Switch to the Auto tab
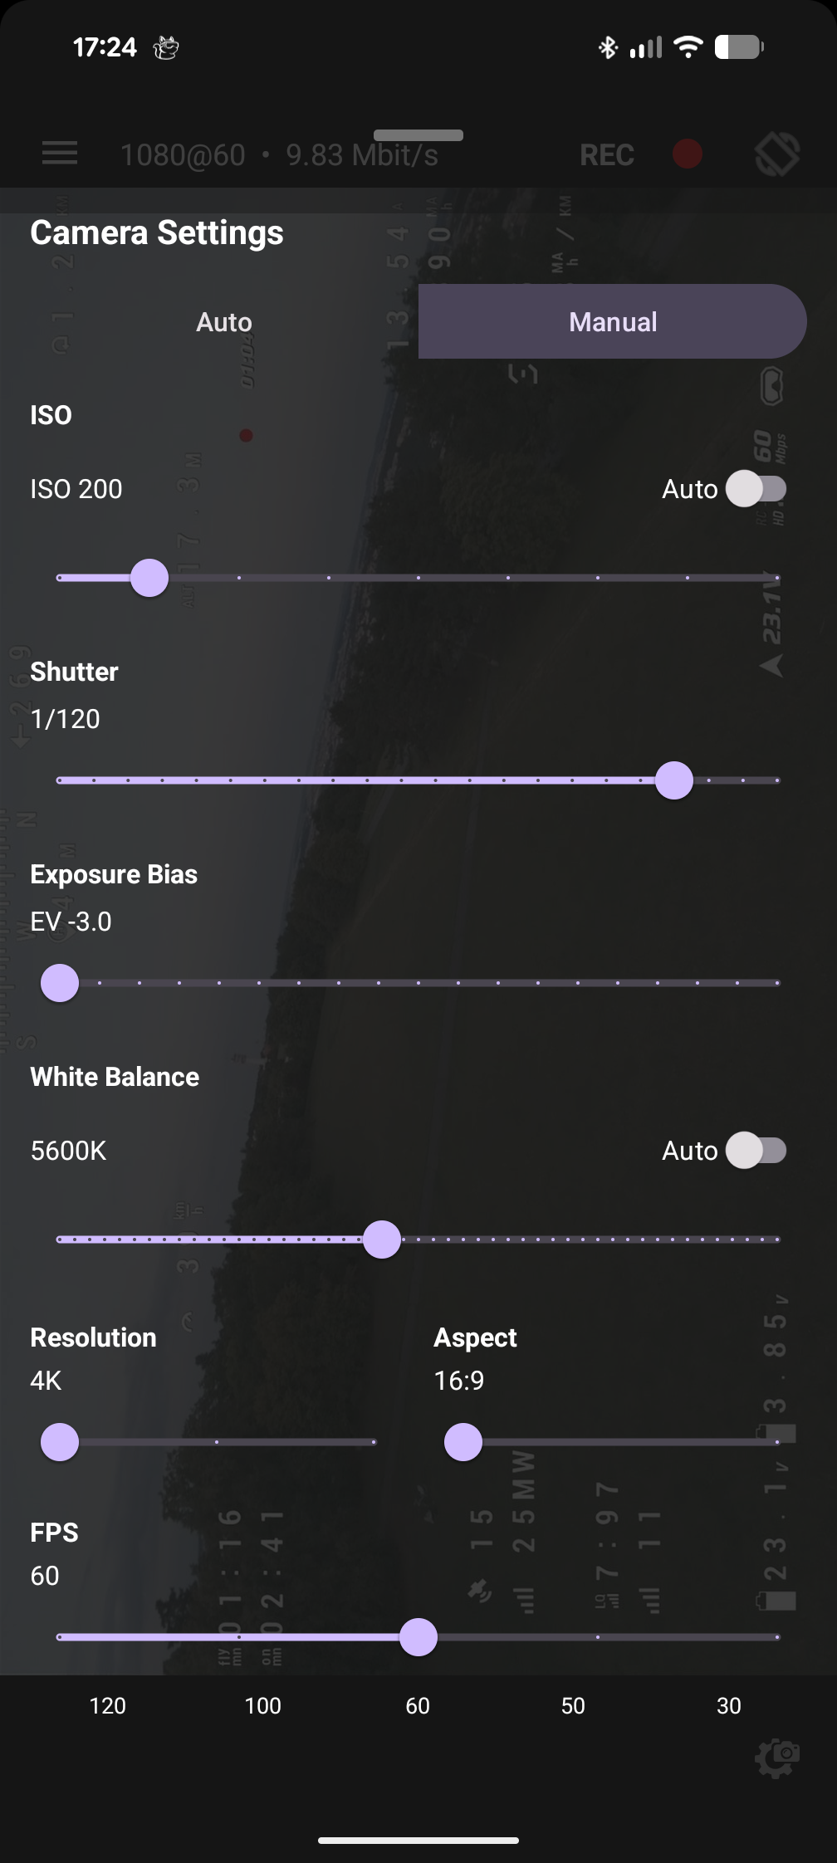837x1863 pixels. click(x=223, y=321)
